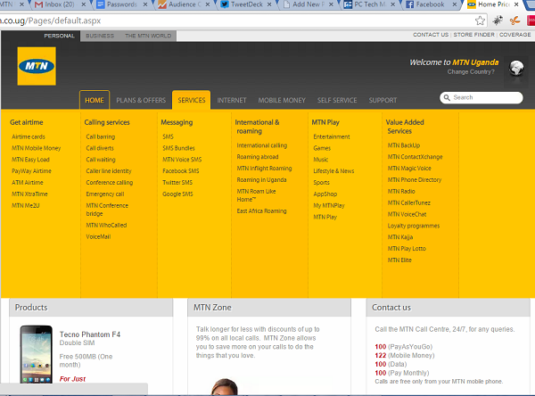Viewport: 535px width, 396px height.
Task: Close the Facebook tab
Action: (x=455, y=4)
